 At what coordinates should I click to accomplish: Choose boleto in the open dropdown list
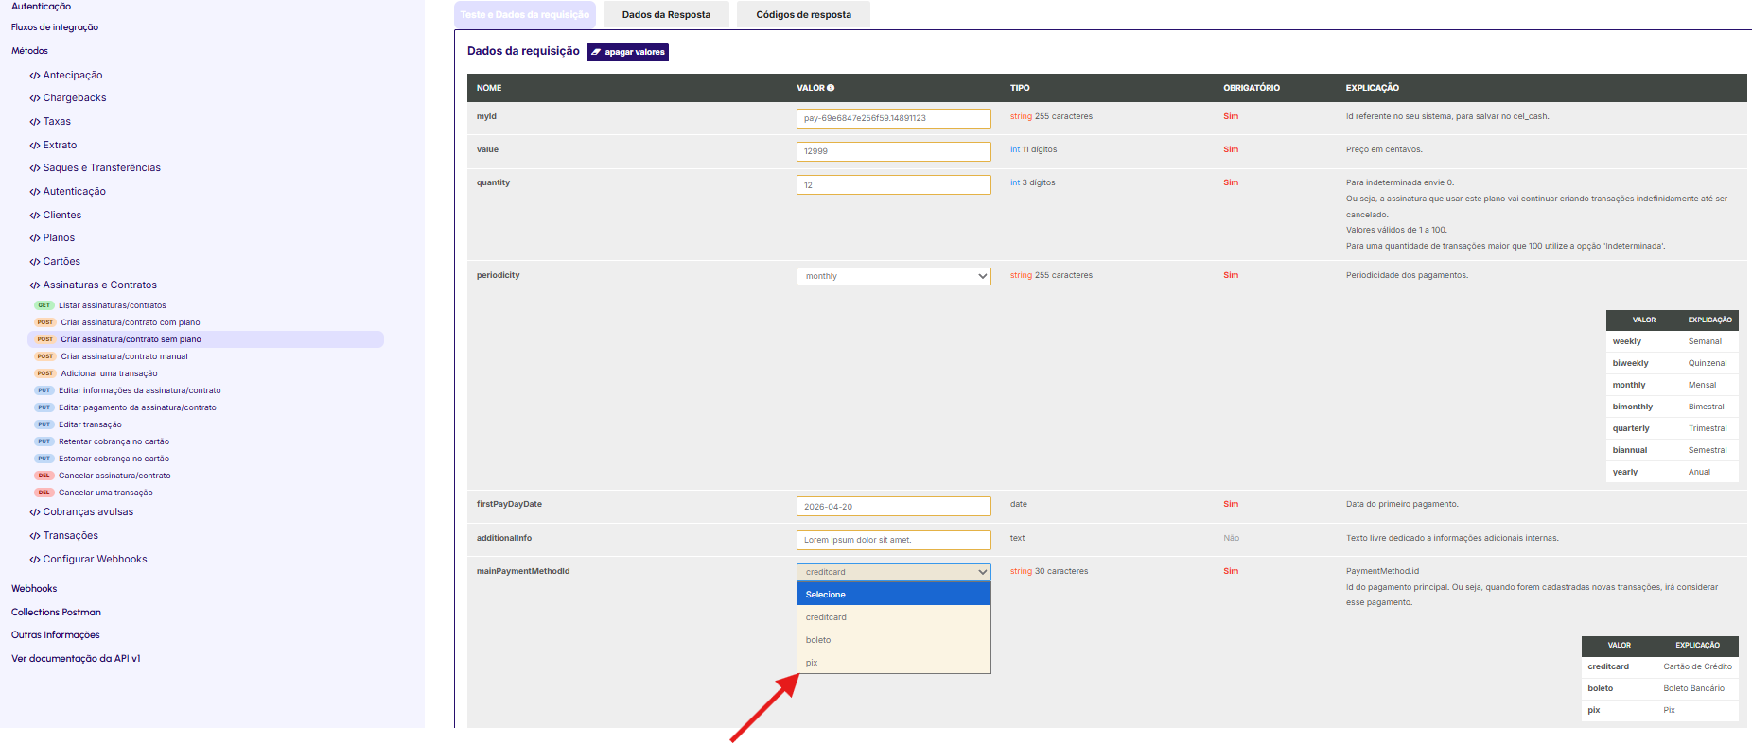pos(818,640)
